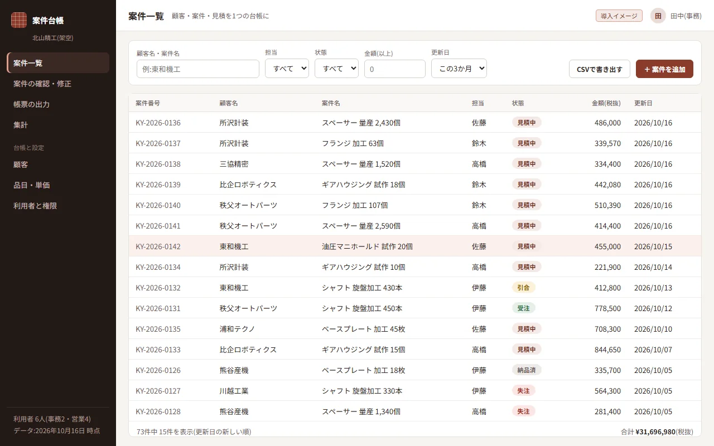Open 顧客 ledger page

point(58,164)
